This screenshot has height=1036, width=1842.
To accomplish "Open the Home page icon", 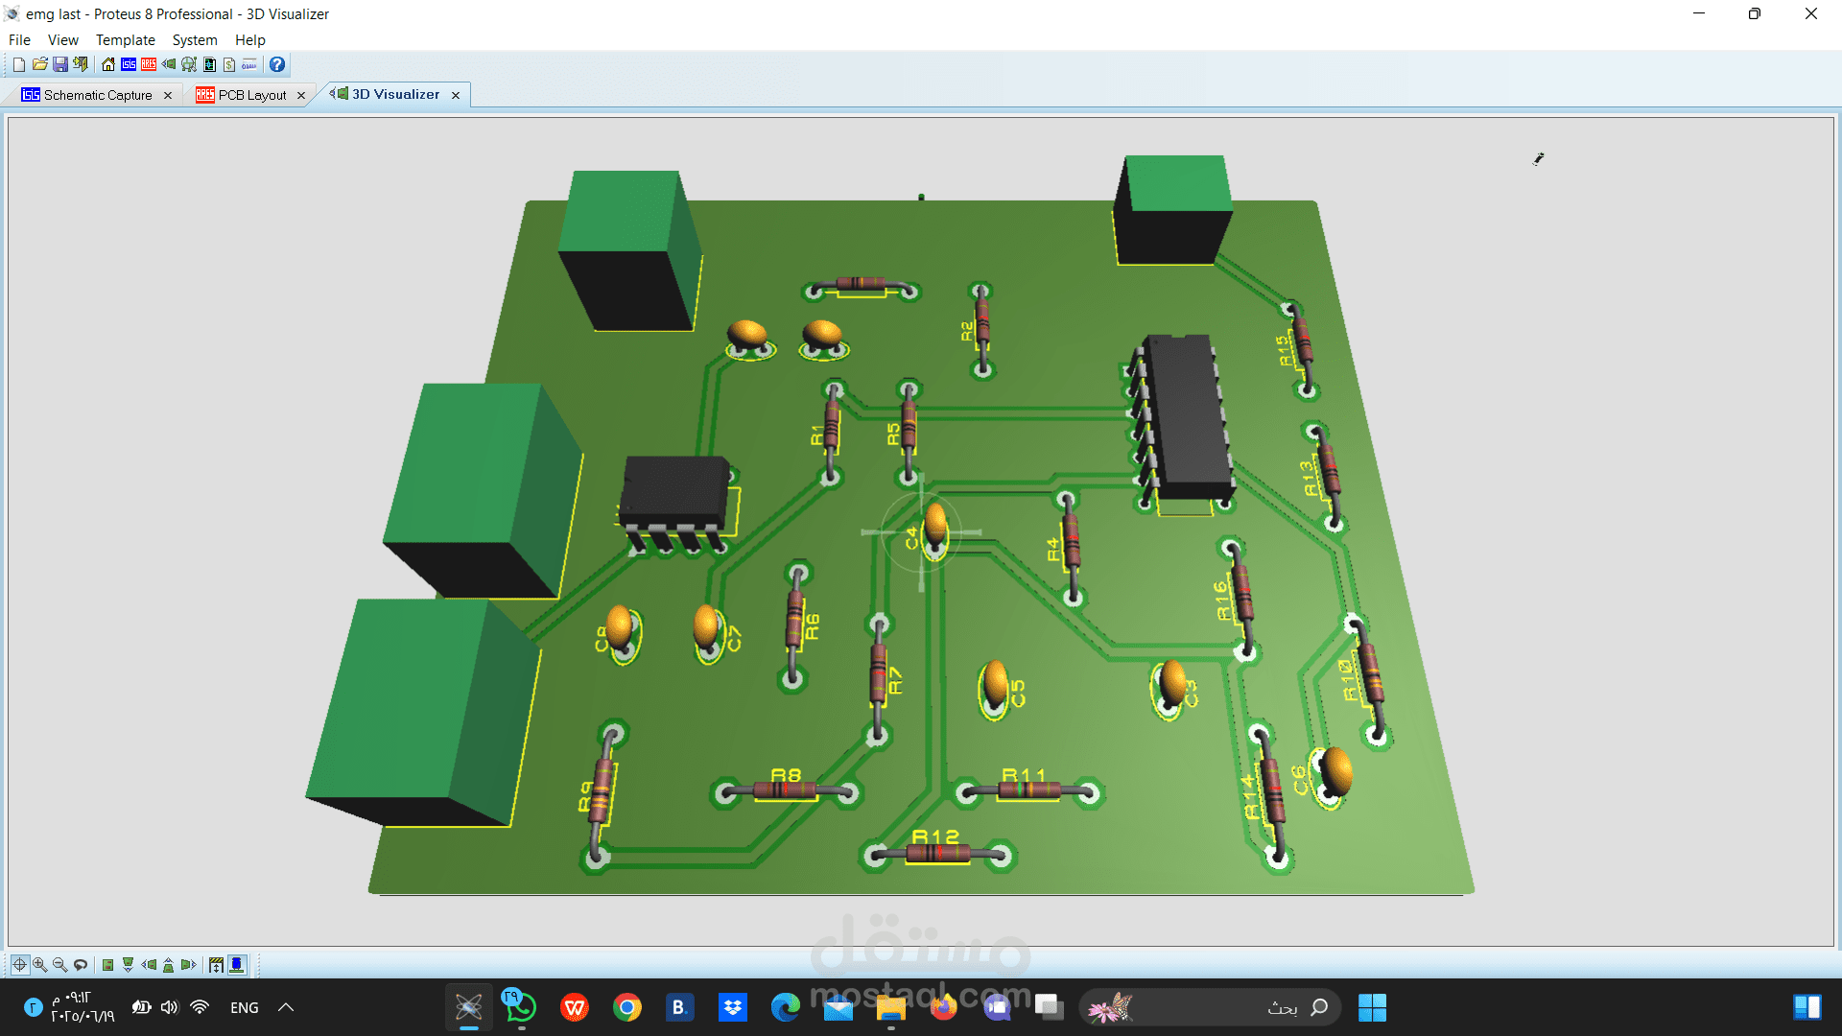I will tap(108, 64).
